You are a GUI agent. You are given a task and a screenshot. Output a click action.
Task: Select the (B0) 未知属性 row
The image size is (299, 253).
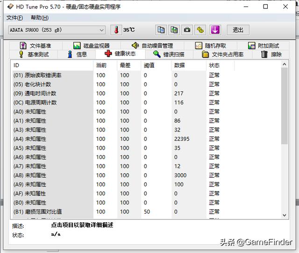pyautogui.click(x=123, y=203)
